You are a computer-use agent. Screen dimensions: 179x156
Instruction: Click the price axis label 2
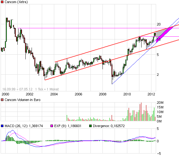click(x=158, y=75)
